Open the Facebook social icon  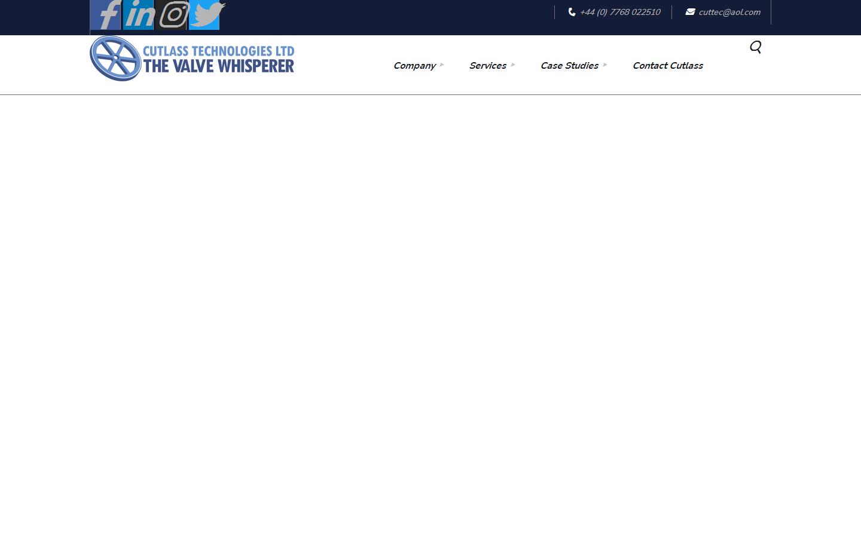pos(105,15)
